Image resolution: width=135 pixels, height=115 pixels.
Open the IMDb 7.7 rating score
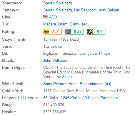(x=55, y=32)
